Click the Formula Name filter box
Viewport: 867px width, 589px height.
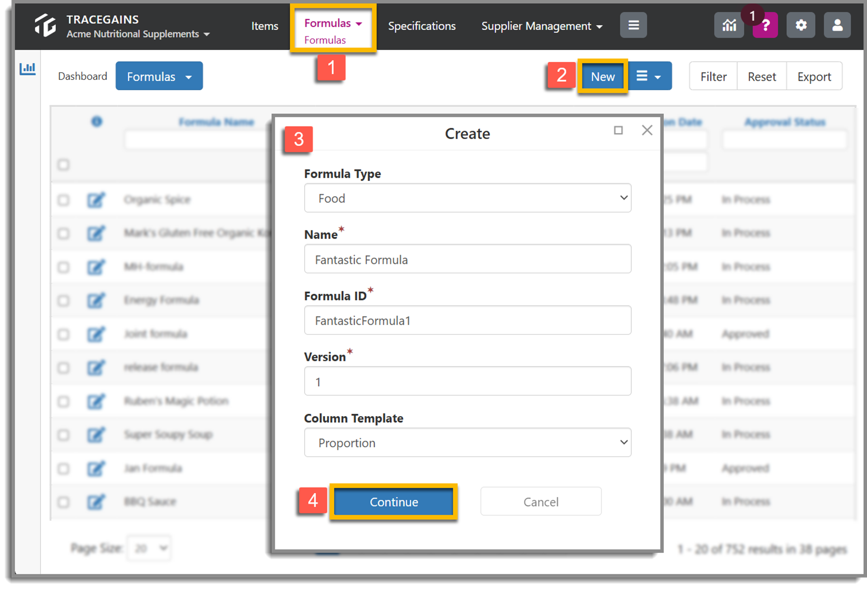click(x=199, y=140)
